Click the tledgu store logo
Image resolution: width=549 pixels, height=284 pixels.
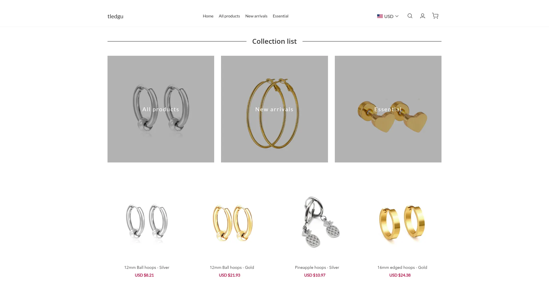point(116,16)
